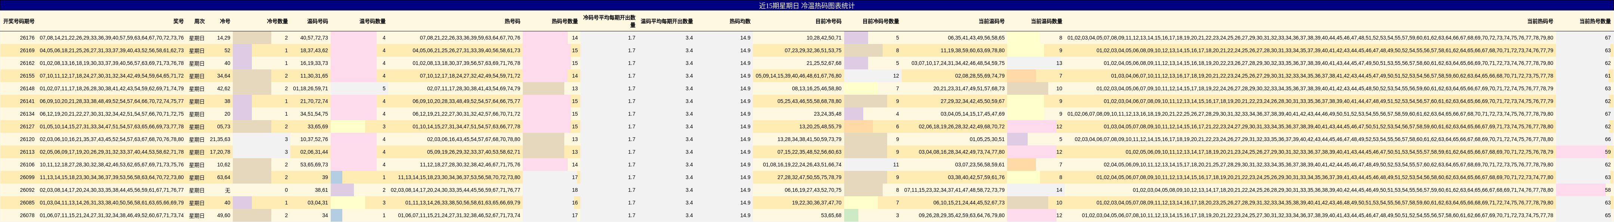The width and height of the screenshot is (1614, 222).
Task: Click current warm numbers 02,08,28,55,69,74,79
Action: [x=979, y=76]
